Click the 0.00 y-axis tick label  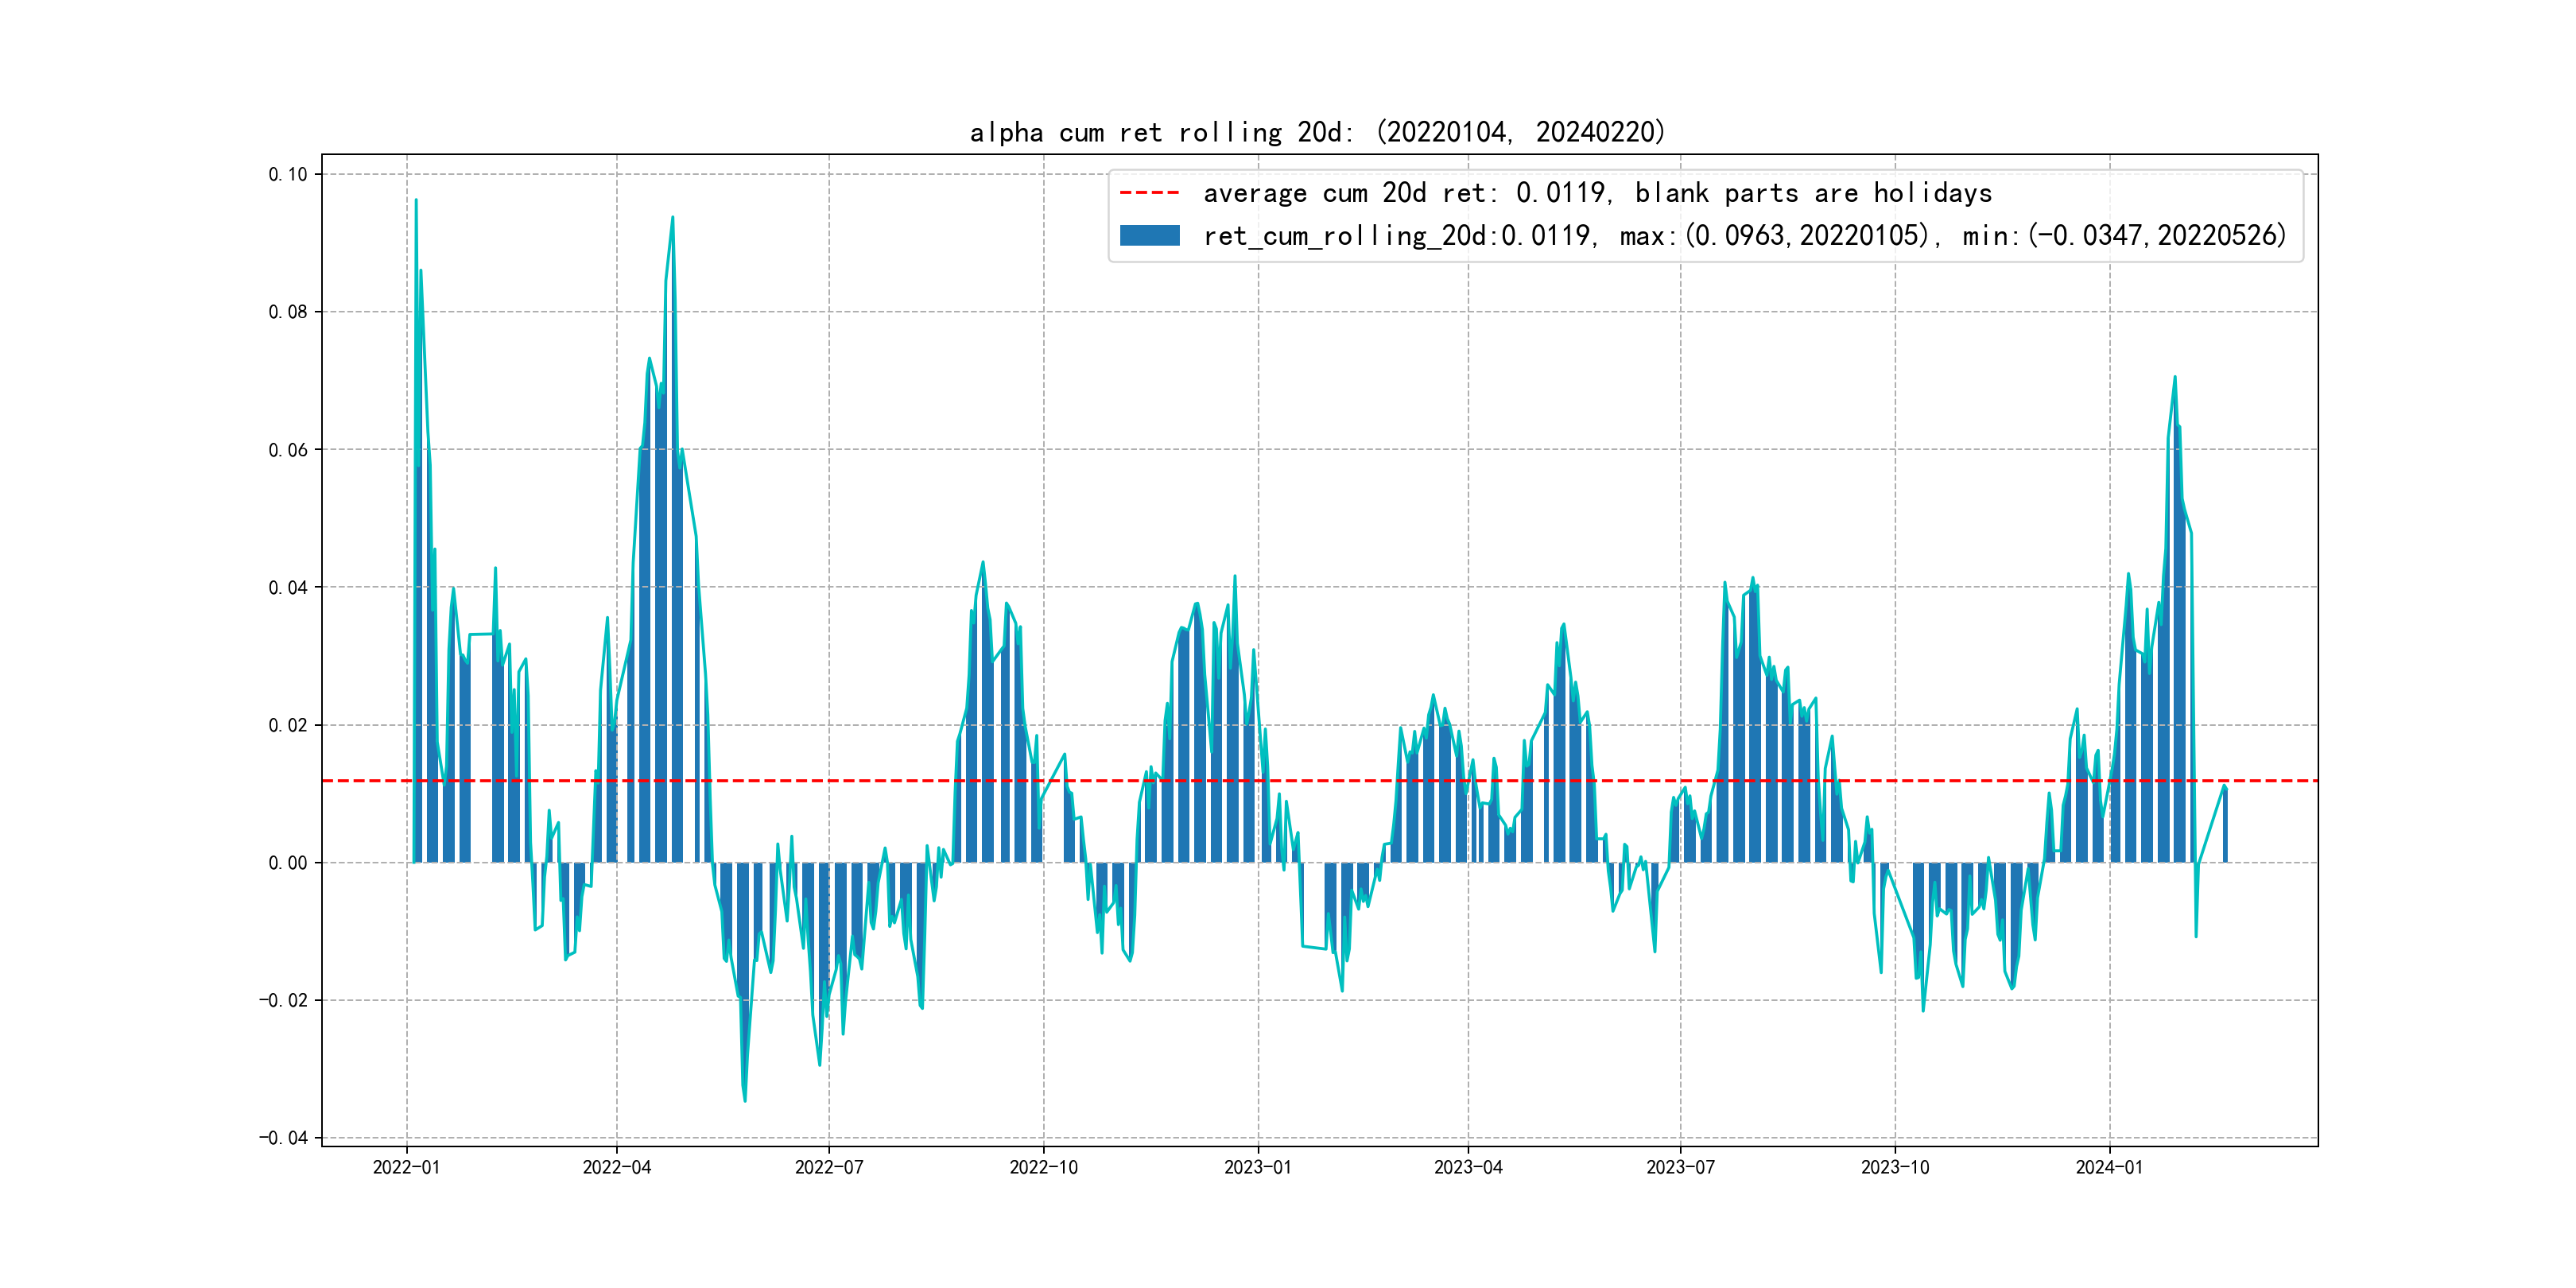tap(288, 863)
